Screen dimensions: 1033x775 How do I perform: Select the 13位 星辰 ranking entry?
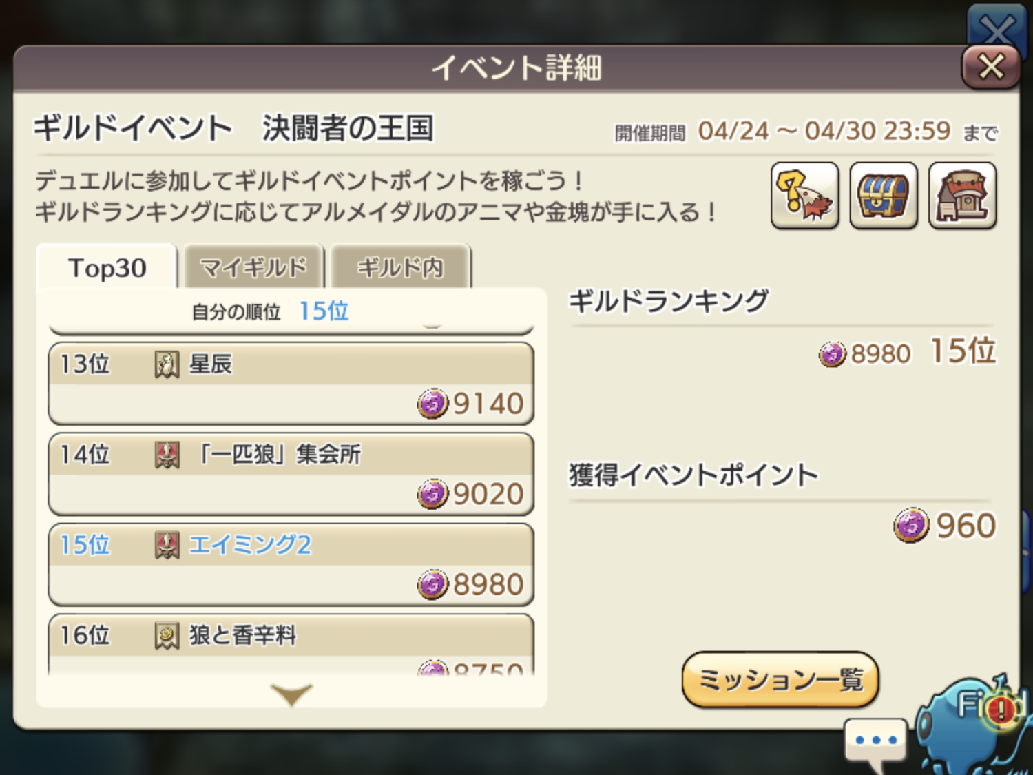tap(291, 384)
